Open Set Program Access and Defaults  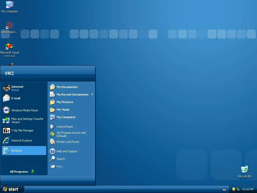coord(71,134)
